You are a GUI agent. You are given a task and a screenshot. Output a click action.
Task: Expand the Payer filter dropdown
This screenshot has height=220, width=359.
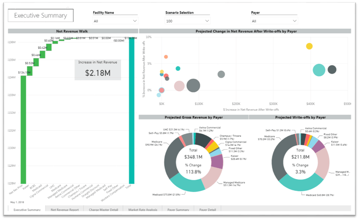[x=274, y=21]
